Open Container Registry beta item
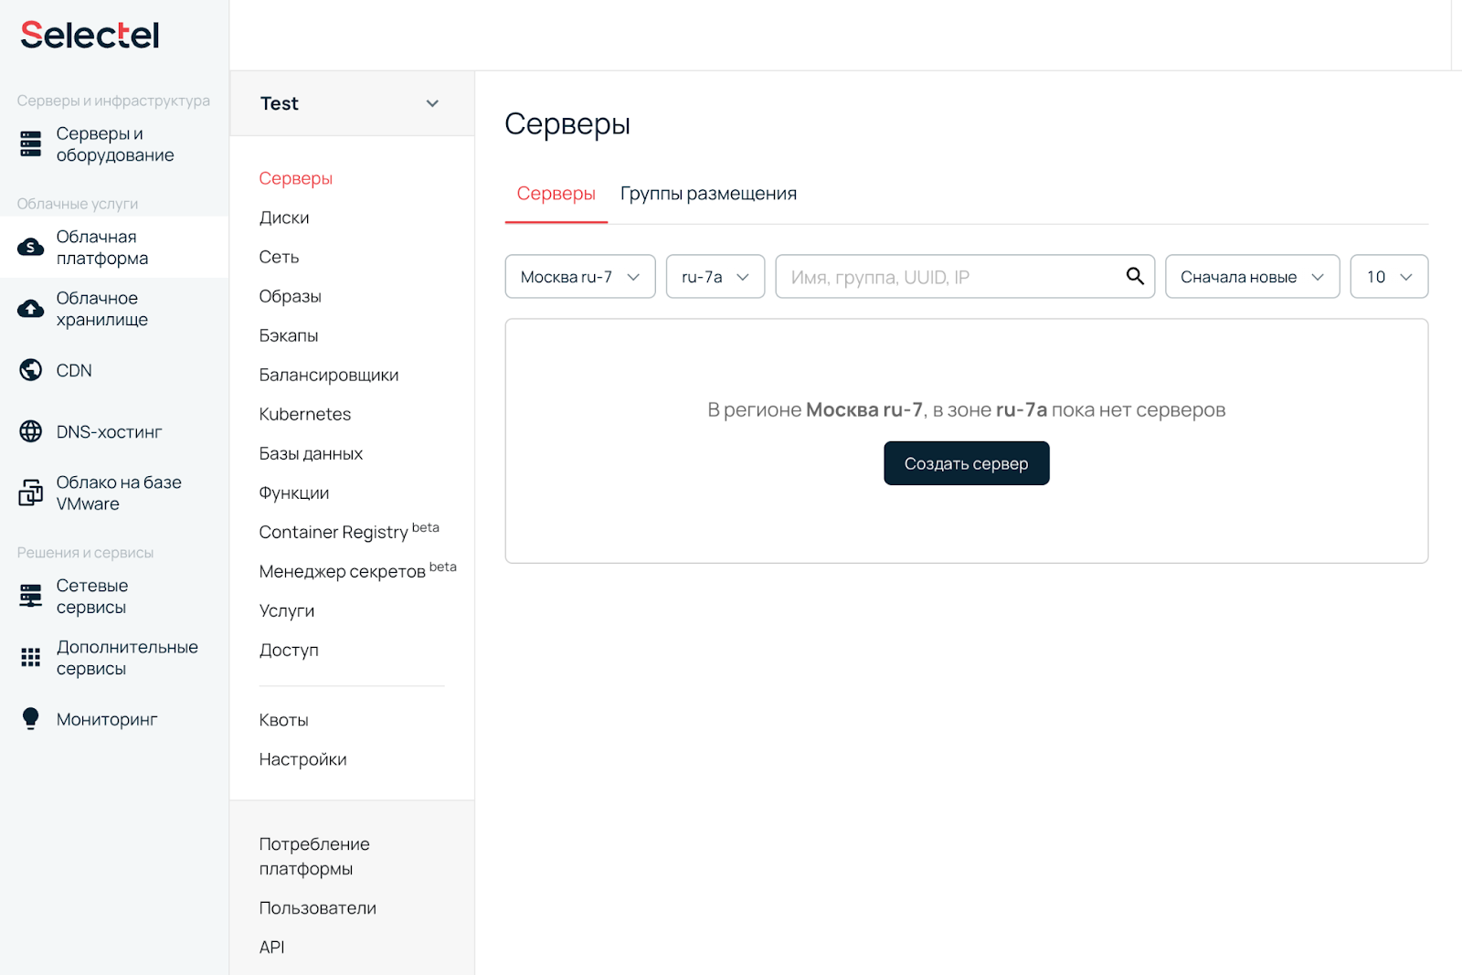This screenshot has height=975, width=1462. pyautogui.click(x=349, y=531)
